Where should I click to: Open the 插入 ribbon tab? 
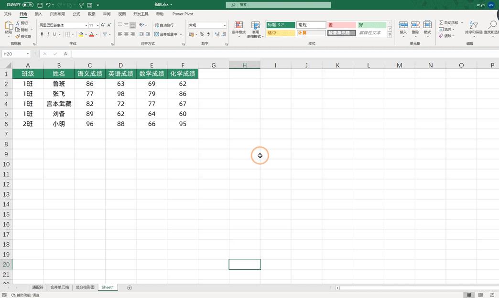coord(38,14)
